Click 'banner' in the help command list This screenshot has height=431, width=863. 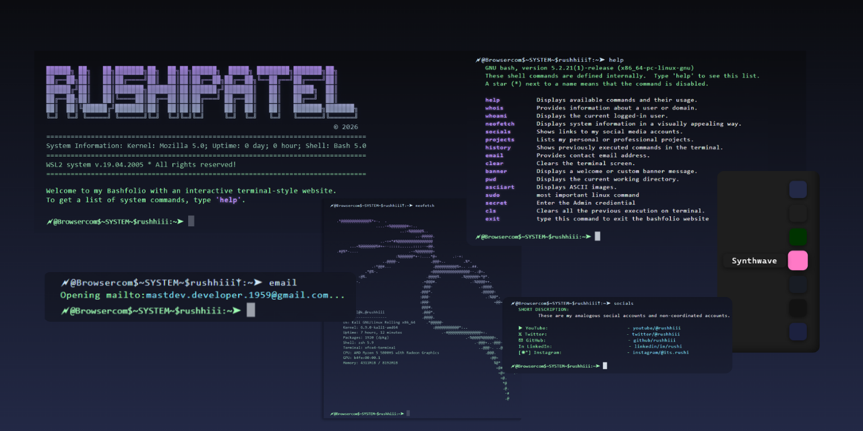point(496,171)
